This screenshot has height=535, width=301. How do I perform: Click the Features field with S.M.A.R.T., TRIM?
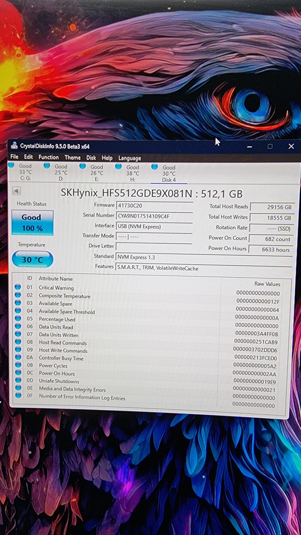[x=204, y=268]
